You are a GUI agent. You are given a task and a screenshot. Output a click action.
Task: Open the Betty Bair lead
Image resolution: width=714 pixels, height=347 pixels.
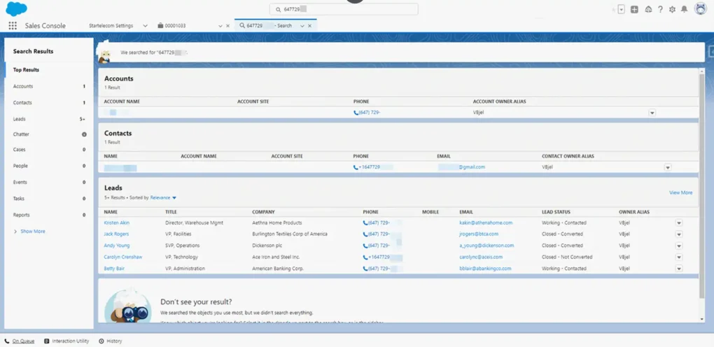114,269
